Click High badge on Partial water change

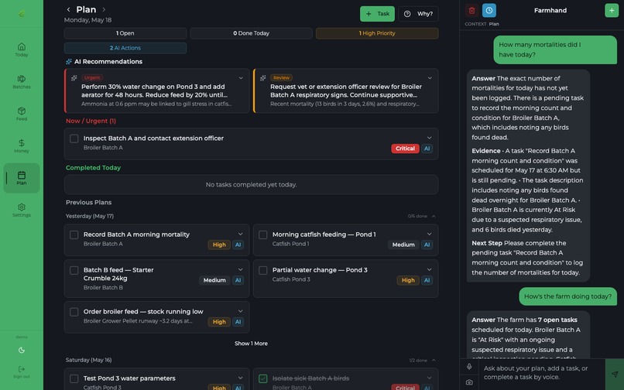408,280
